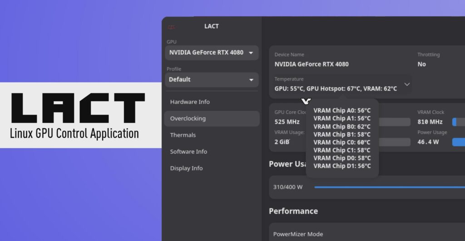Click the 2 GiB VRAM usage value
Viewport: 465px width, 241px height.
click(x=282, y=142)
